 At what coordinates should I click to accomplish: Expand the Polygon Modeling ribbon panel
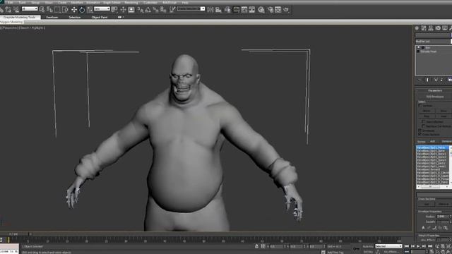(x=11, y=22)
